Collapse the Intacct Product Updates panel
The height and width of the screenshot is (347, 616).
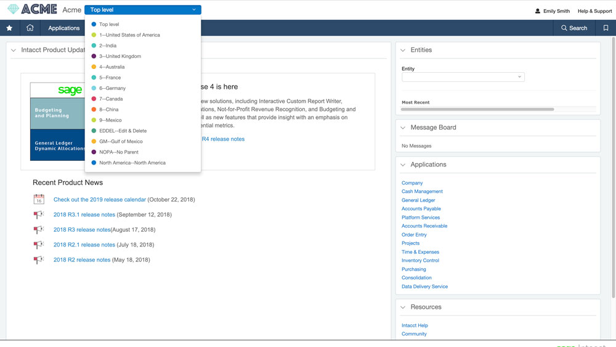tap(14, 51)
